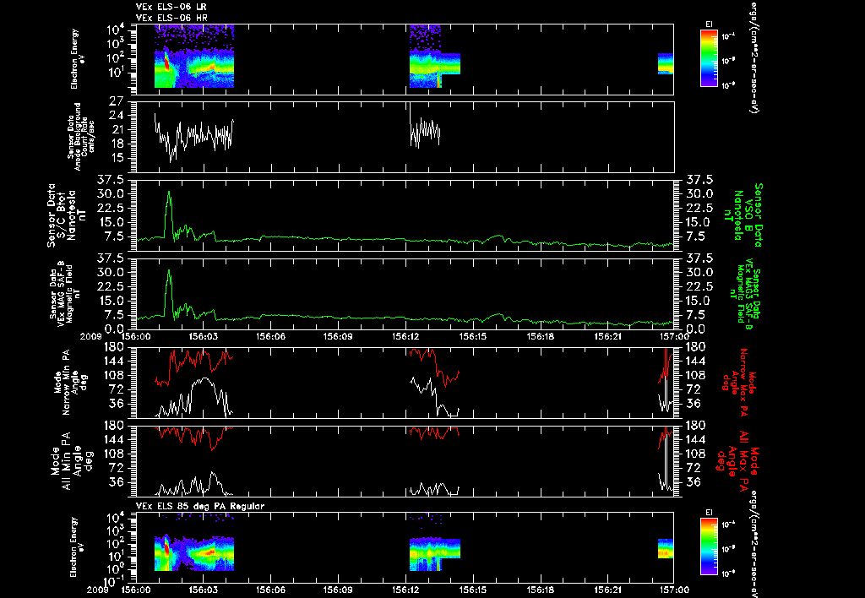Click the "VEx ELS-06 LR" title text

point(171,7)
